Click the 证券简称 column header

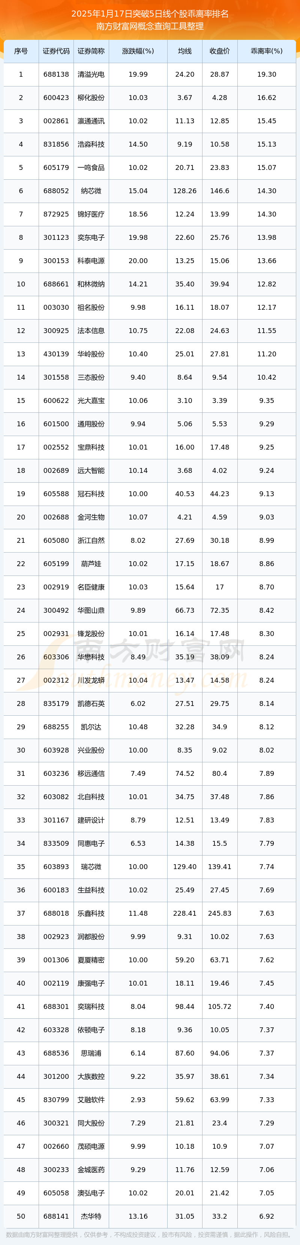tap(91, 51)
